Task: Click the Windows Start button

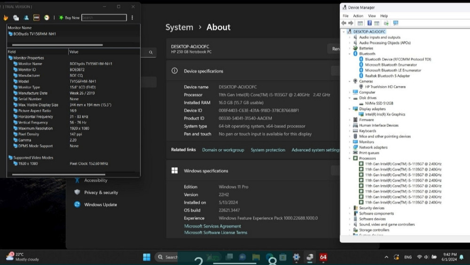Action: click(147, 257)
